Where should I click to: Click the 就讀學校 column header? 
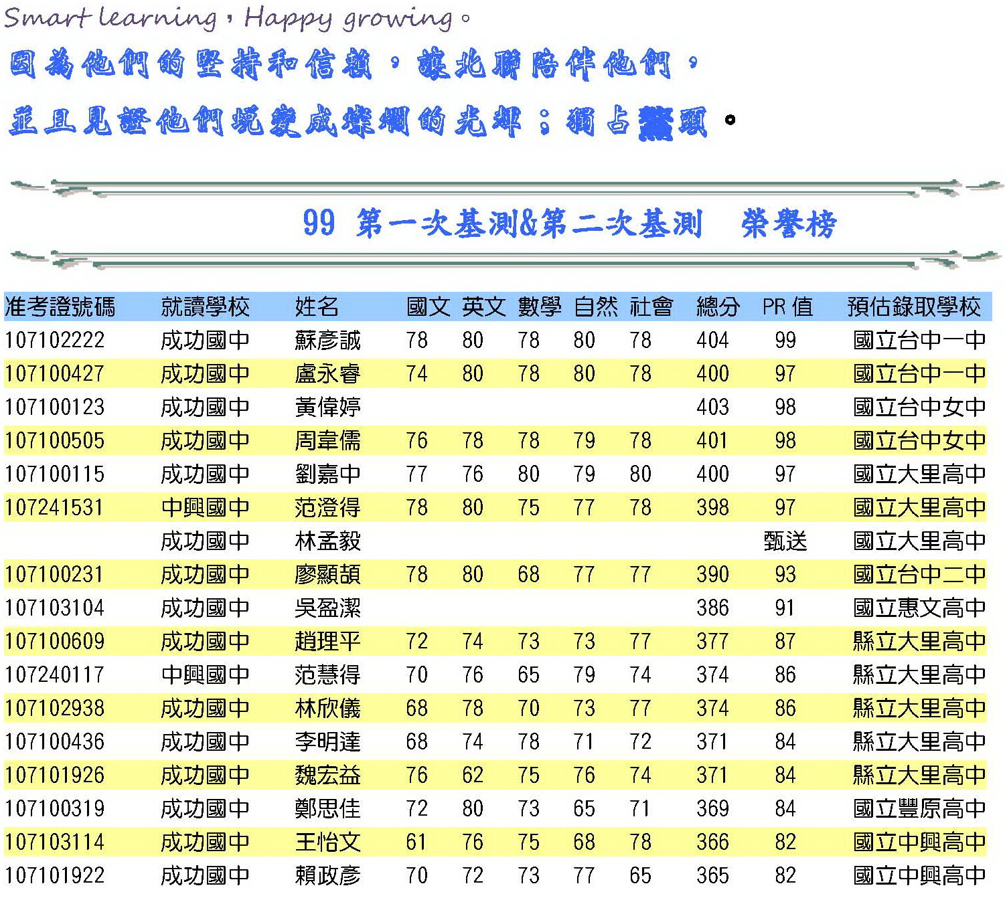[205, 307]
